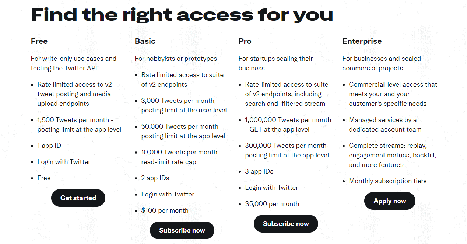This screenshot has width=467, height=244.
Task: Click the "$5,000 per month" price text
Action: click(272, 204)
